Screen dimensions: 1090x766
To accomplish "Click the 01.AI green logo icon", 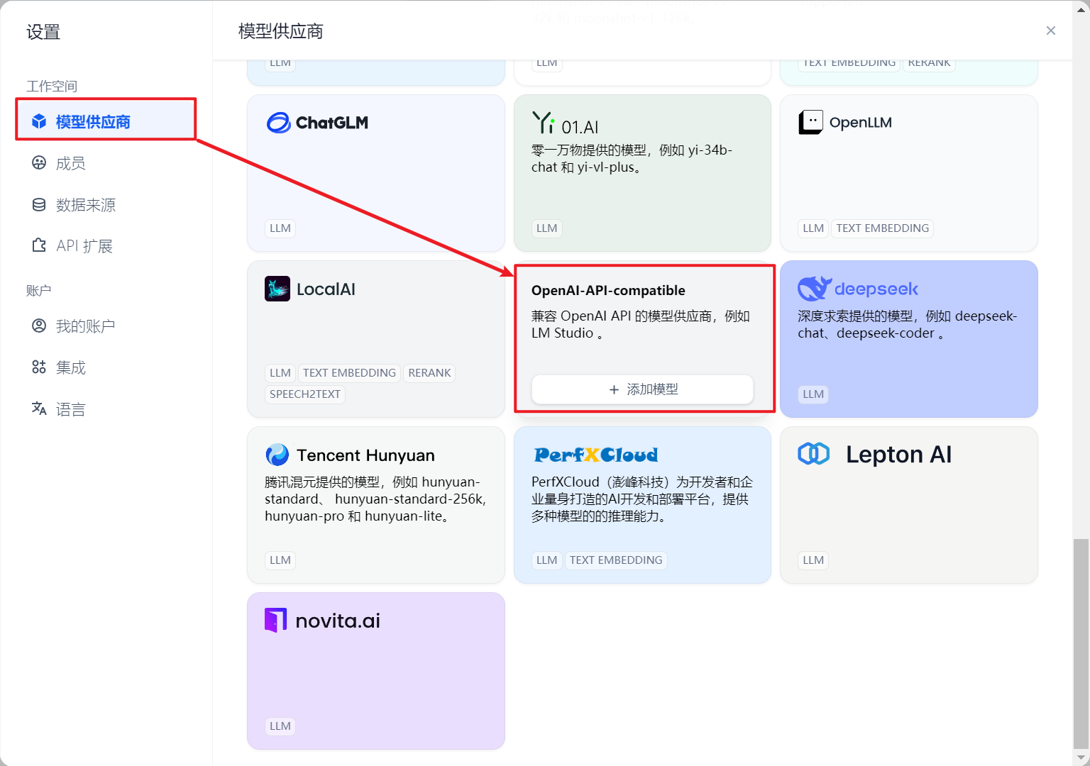I will click(544, 123).
